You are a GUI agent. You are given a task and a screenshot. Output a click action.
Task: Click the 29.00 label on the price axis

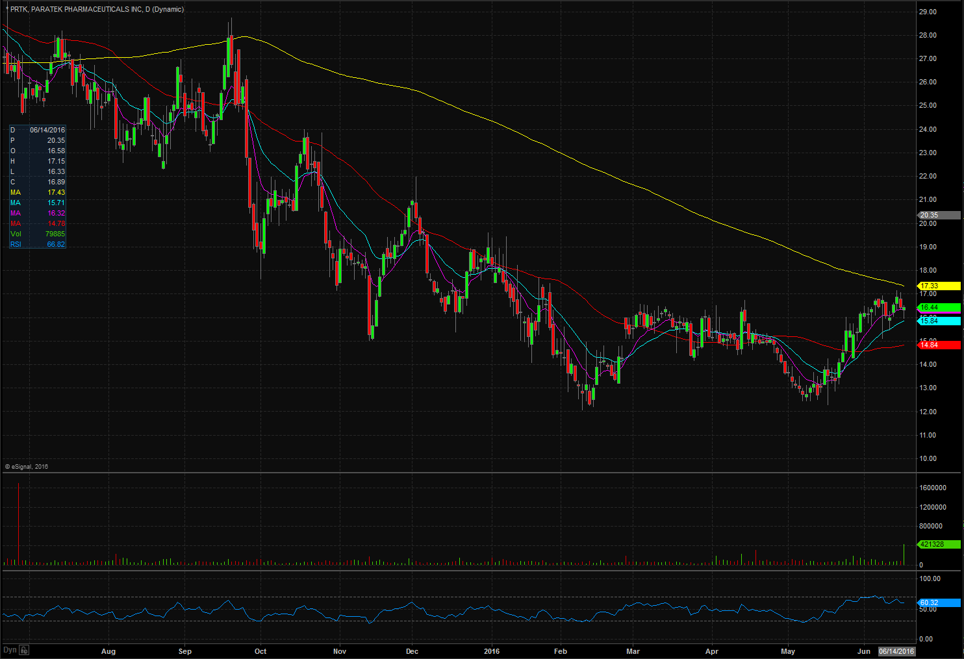(928, 12)
